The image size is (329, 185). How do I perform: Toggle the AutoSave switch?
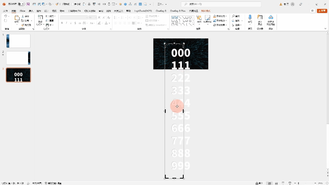21,4
